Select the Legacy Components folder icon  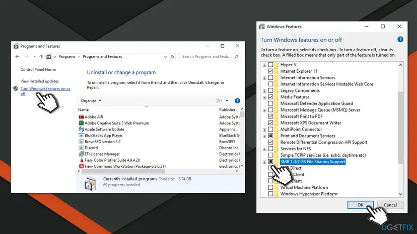pyautogui.click(x=276, y=91)
